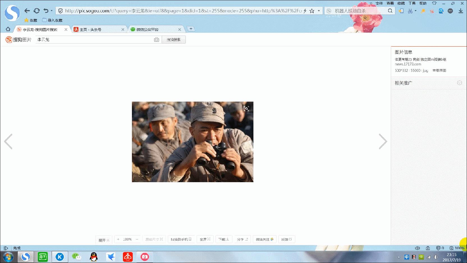Click the 下载 download button
467x263 pixels.
click(x=223, y=239)
